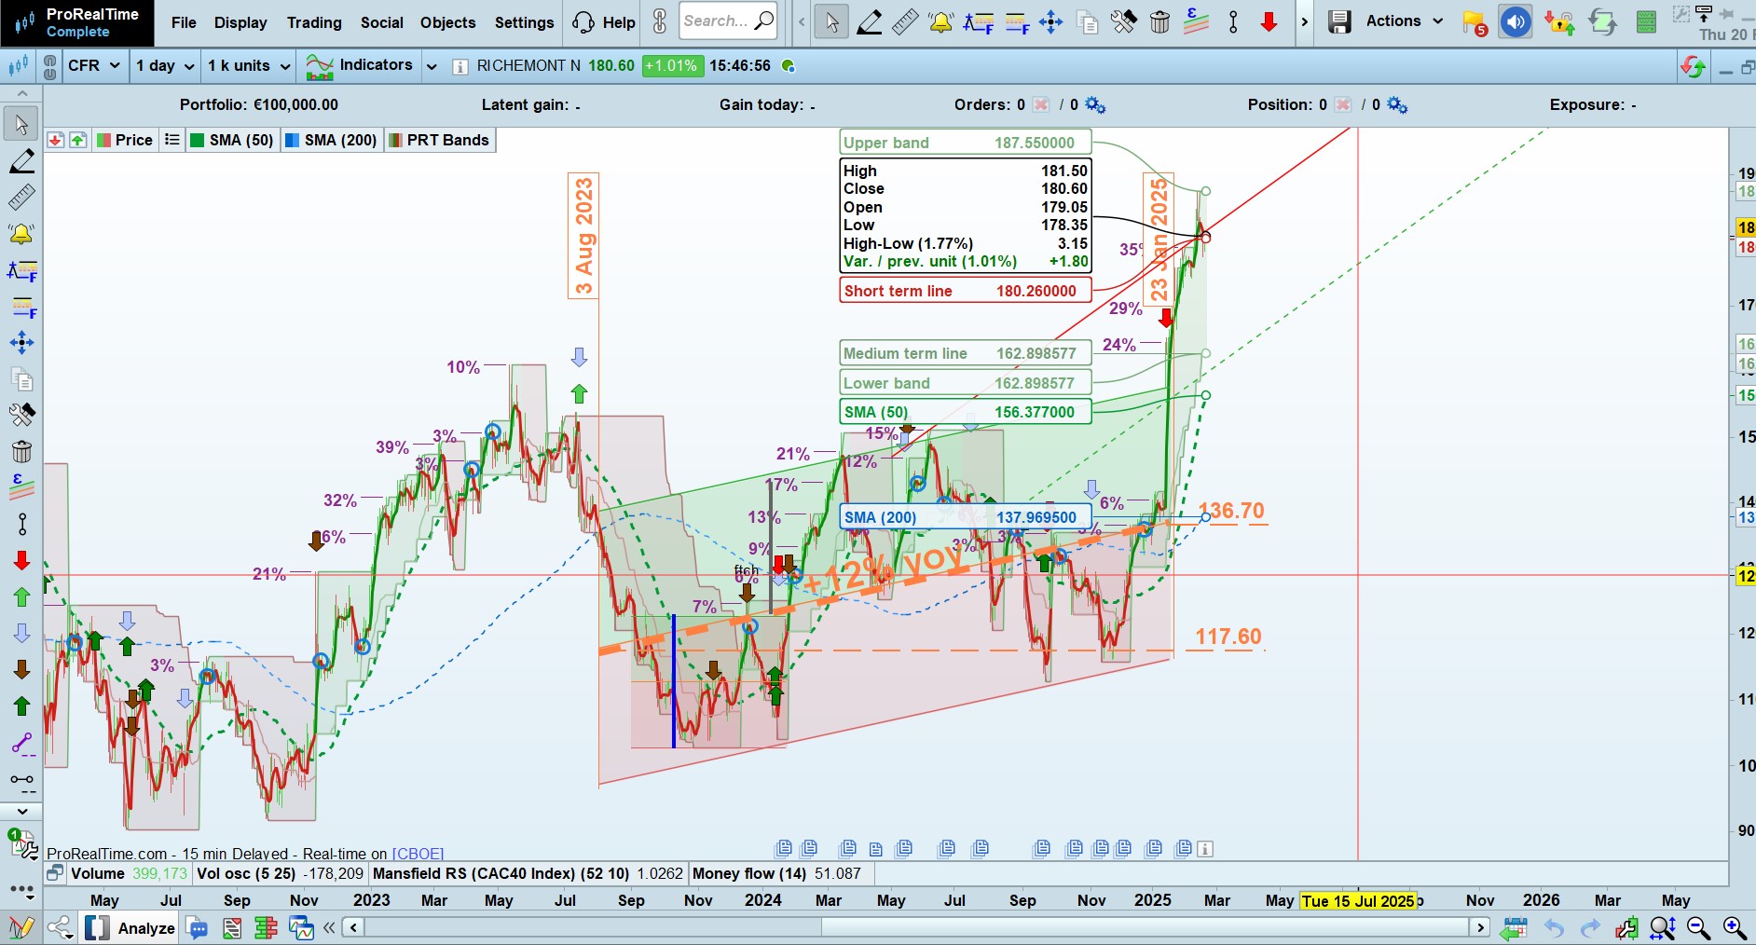
Task: Toggle the sound speaker button
Action: click(x=1516, y=22)
